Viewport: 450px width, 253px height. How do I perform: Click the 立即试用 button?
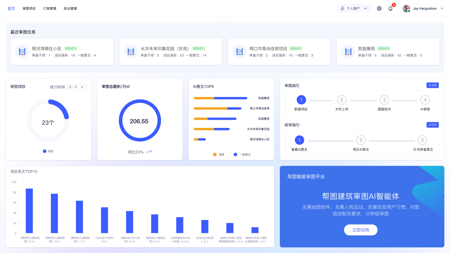pos(361,230)
